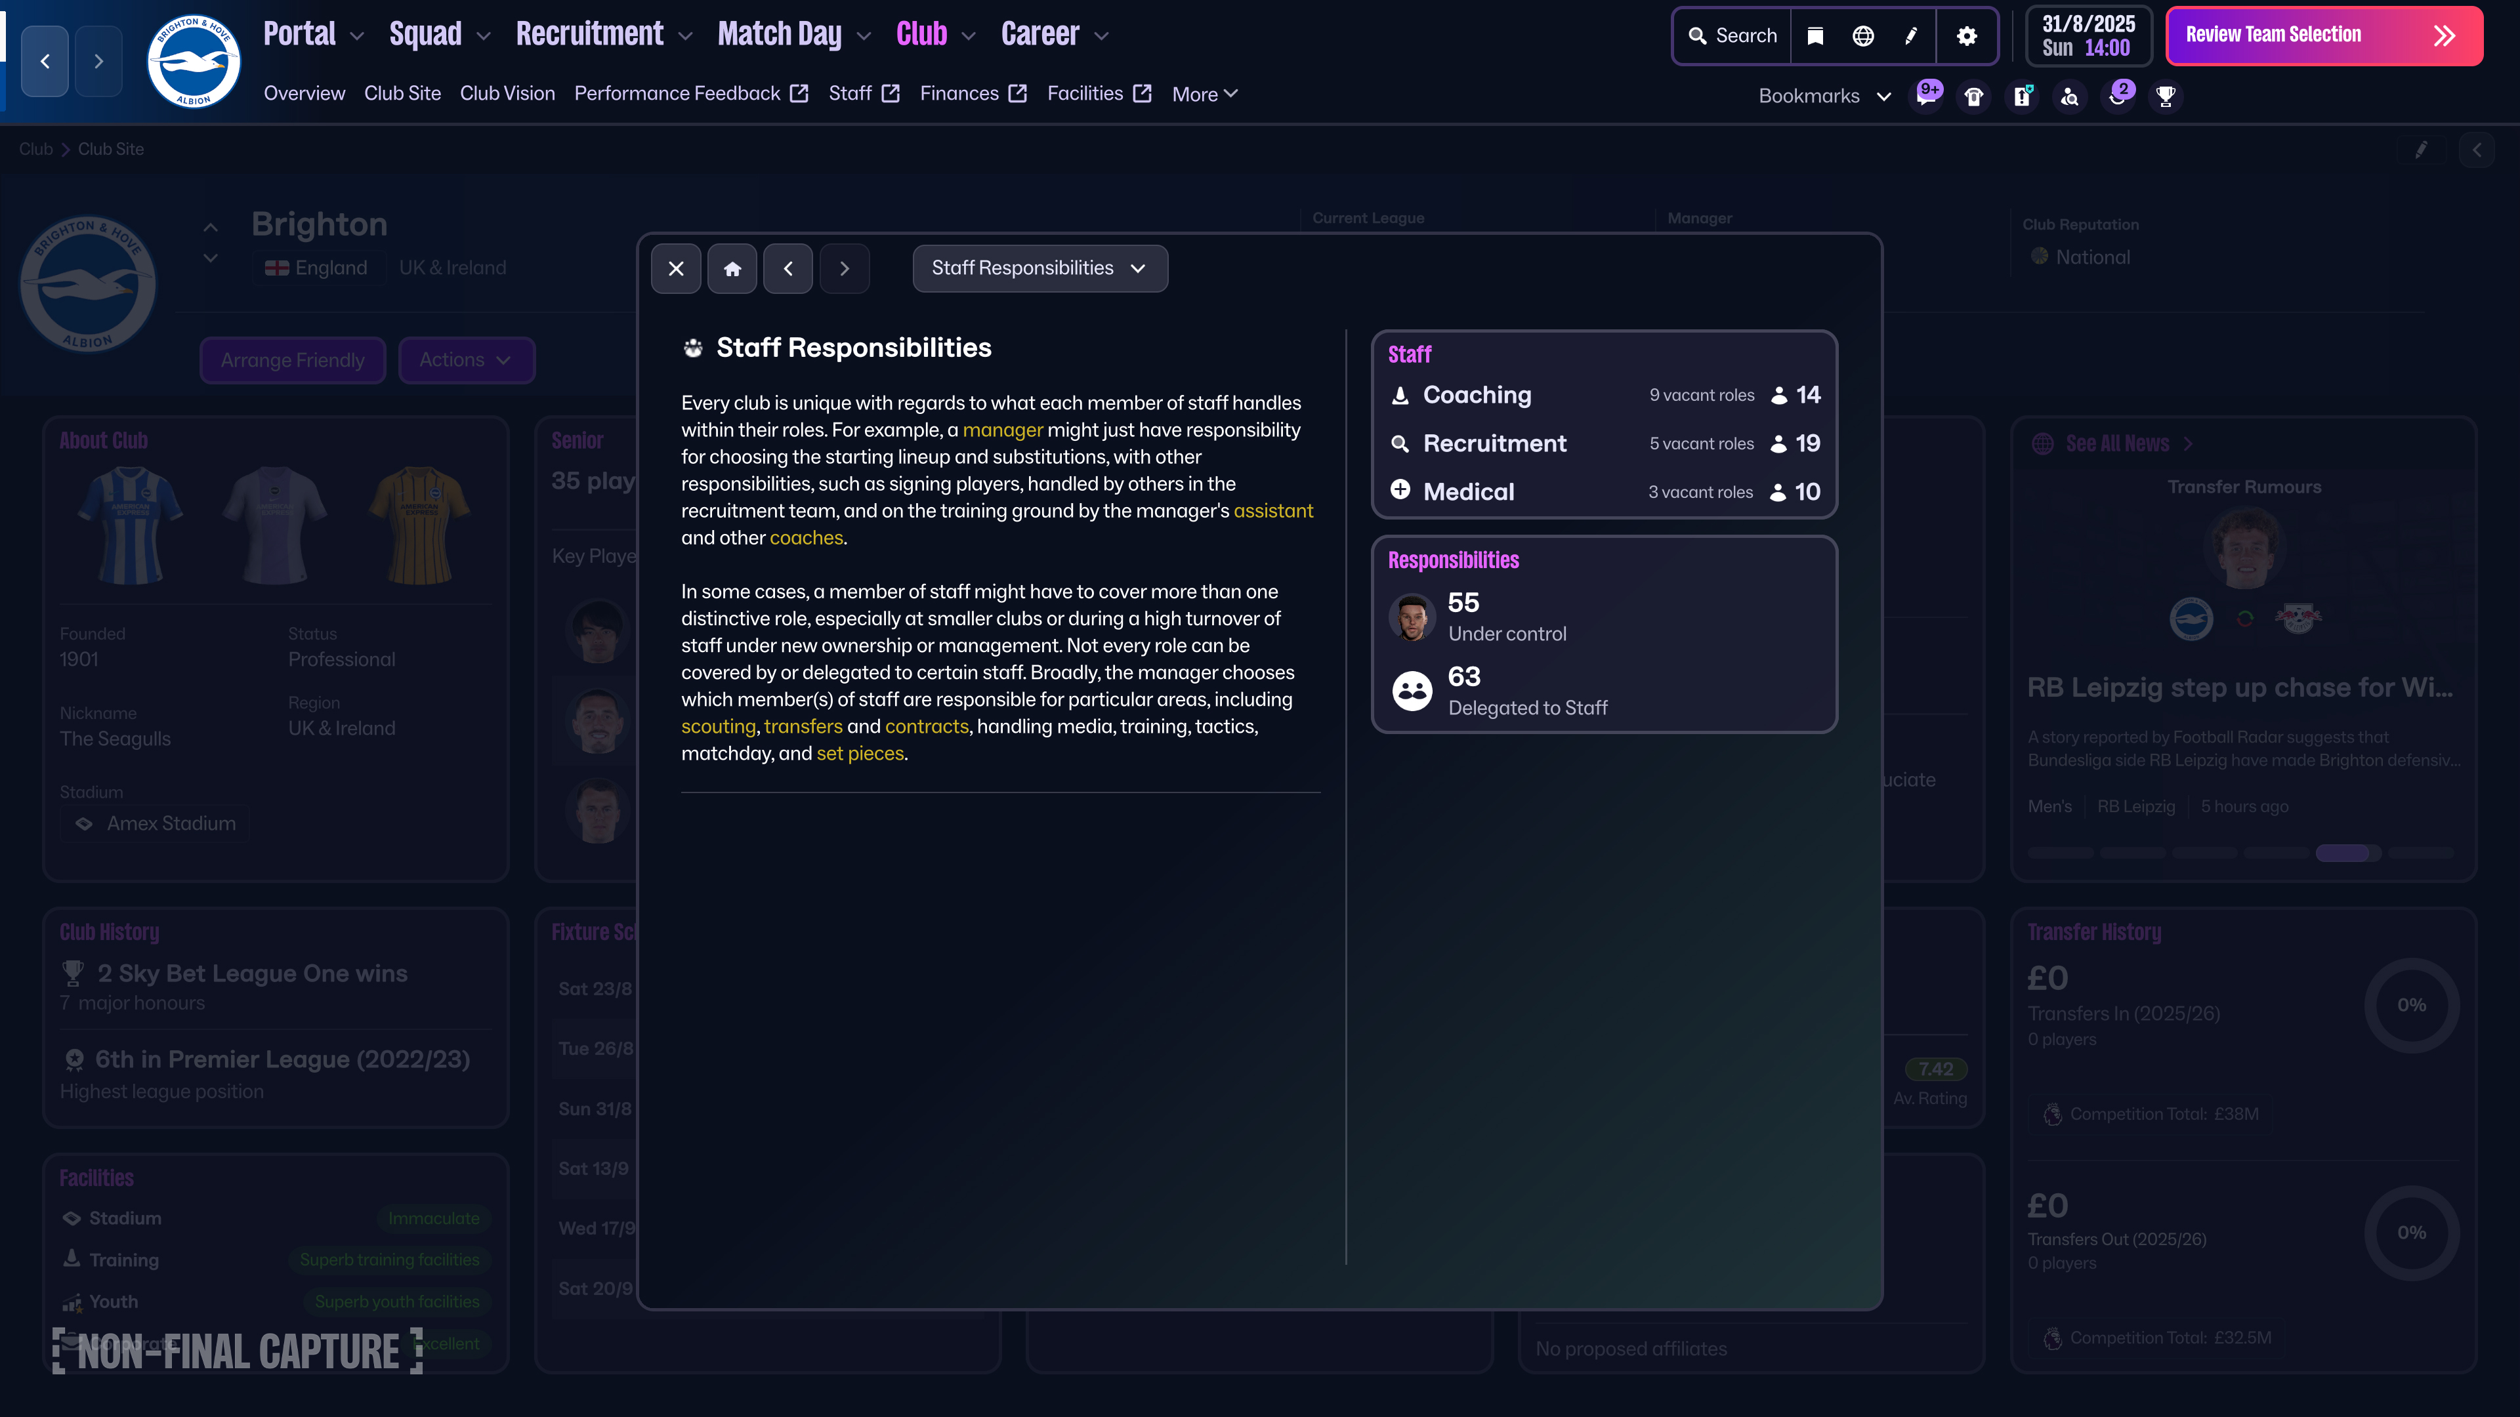
Task: Open the More submenu dropdown
Action: (1204, 94)
